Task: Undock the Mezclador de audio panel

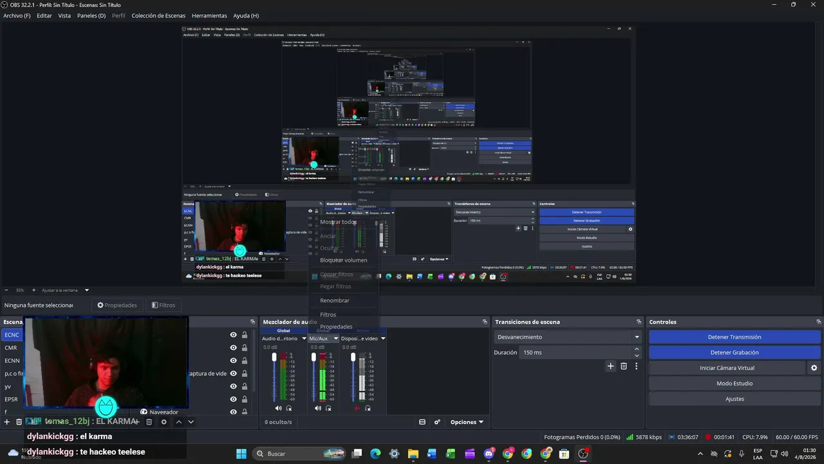Action: pyautogui.click(x=485, y=322)
